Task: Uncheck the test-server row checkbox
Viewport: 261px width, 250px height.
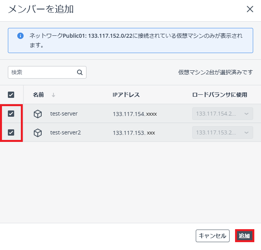Action: 11,114
